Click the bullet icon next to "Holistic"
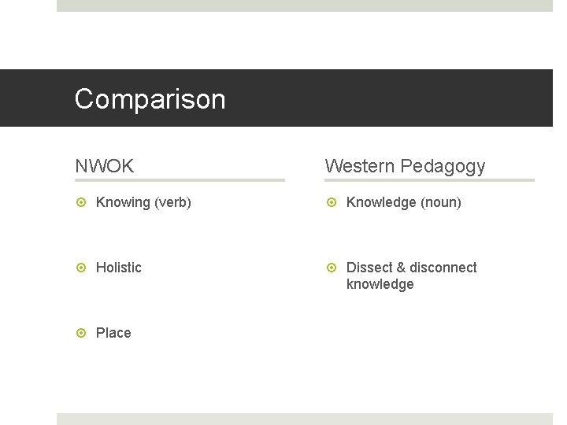567x425 pixels. [x=80, y=268]
